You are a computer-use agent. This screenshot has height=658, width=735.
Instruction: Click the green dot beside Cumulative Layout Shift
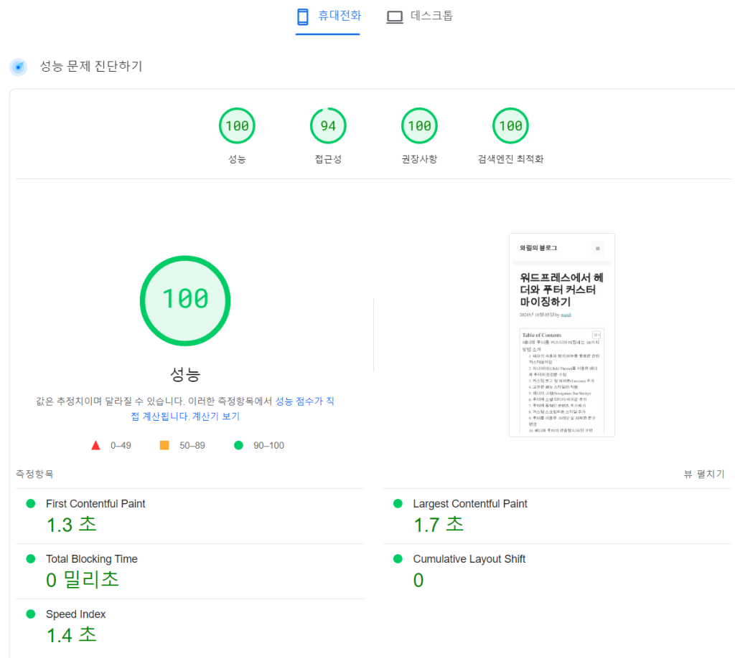[398, 559]
